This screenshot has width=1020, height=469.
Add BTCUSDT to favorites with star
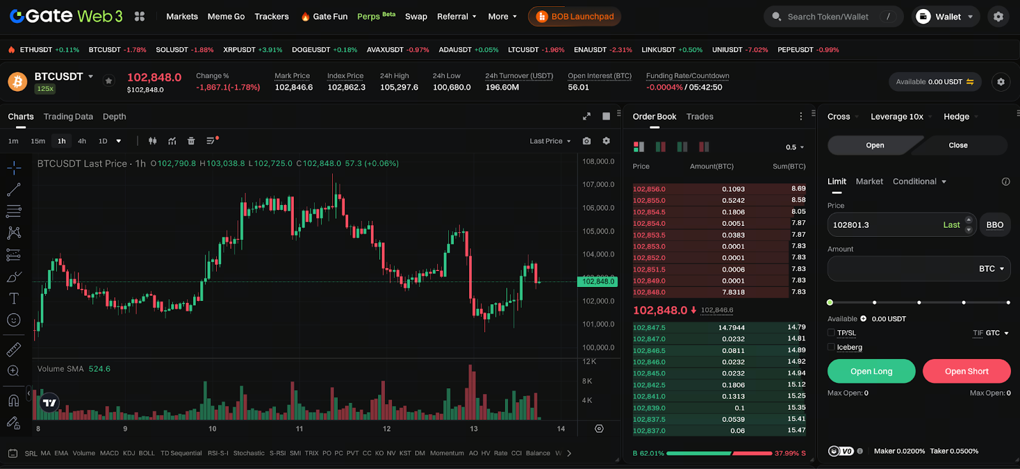109,81
